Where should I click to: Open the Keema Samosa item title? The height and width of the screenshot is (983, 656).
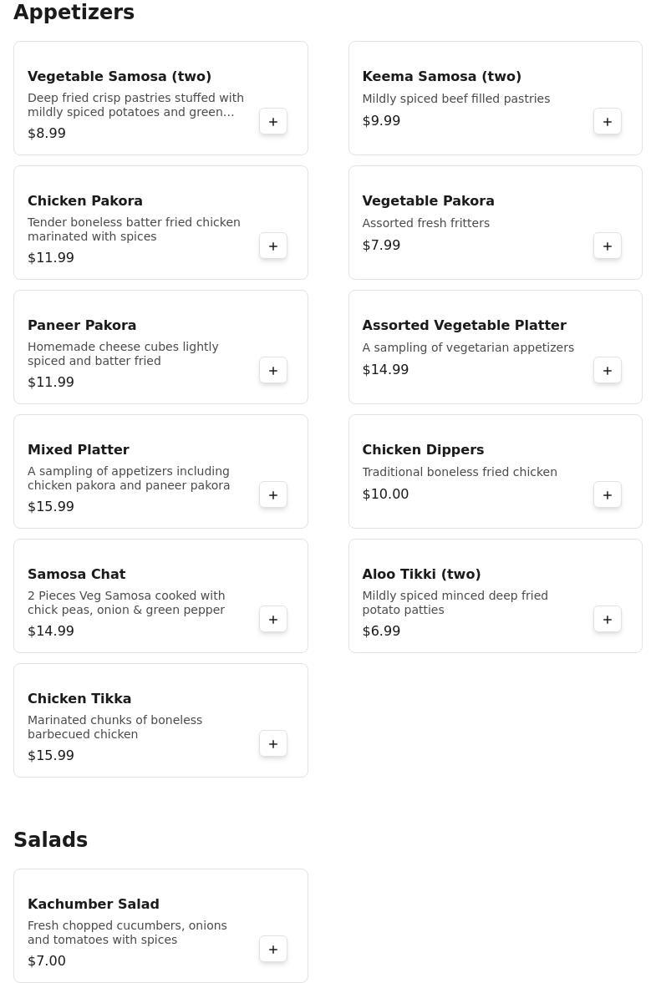441,77
